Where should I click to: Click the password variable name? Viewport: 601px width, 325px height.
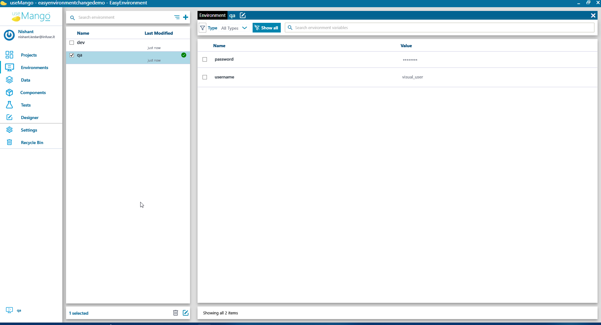(x=224, y=59)
